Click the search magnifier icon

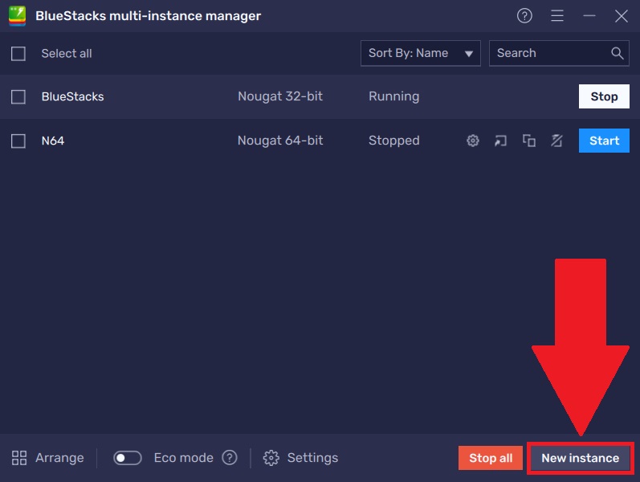coord(617,53)
